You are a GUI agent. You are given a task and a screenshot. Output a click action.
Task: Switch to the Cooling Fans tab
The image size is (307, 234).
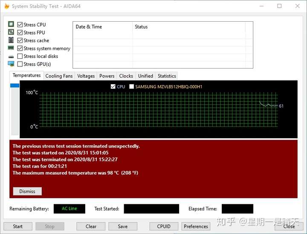tap(59, 76)
